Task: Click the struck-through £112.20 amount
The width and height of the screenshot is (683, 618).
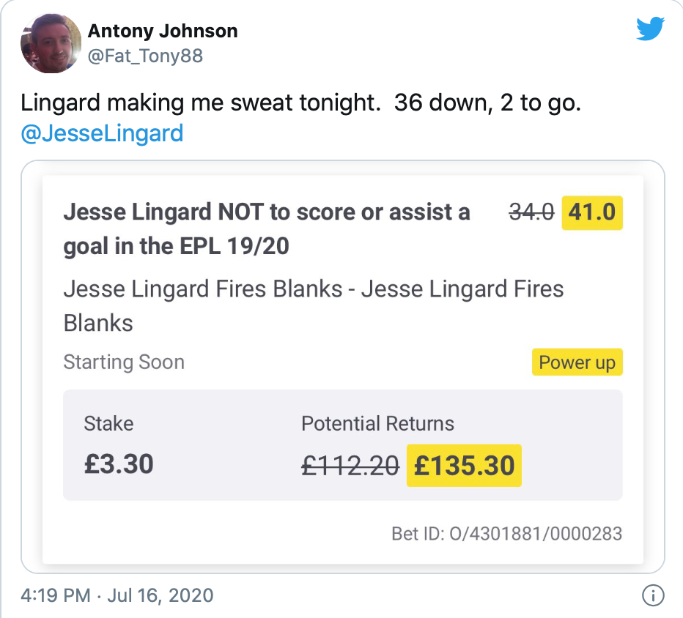Action: (x=350, y=465)
